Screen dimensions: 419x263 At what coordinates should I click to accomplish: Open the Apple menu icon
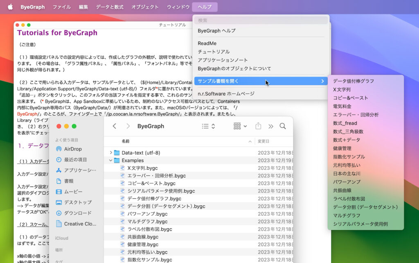point(10,6)
